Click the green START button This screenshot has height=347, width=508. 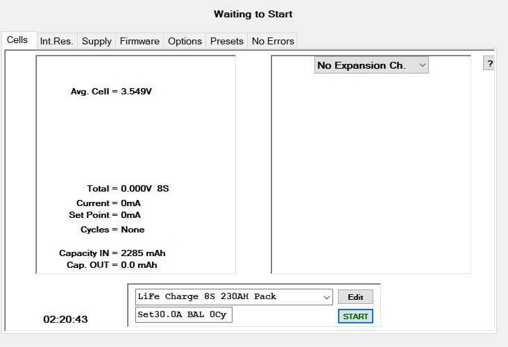click(x=355, y=316)
